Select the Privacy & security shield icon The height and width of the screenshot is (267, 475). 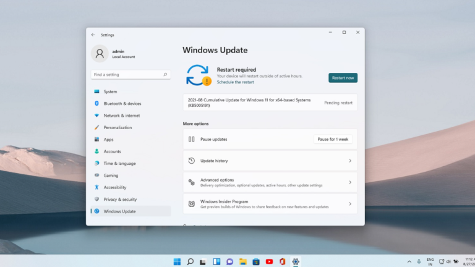point(96,199)
